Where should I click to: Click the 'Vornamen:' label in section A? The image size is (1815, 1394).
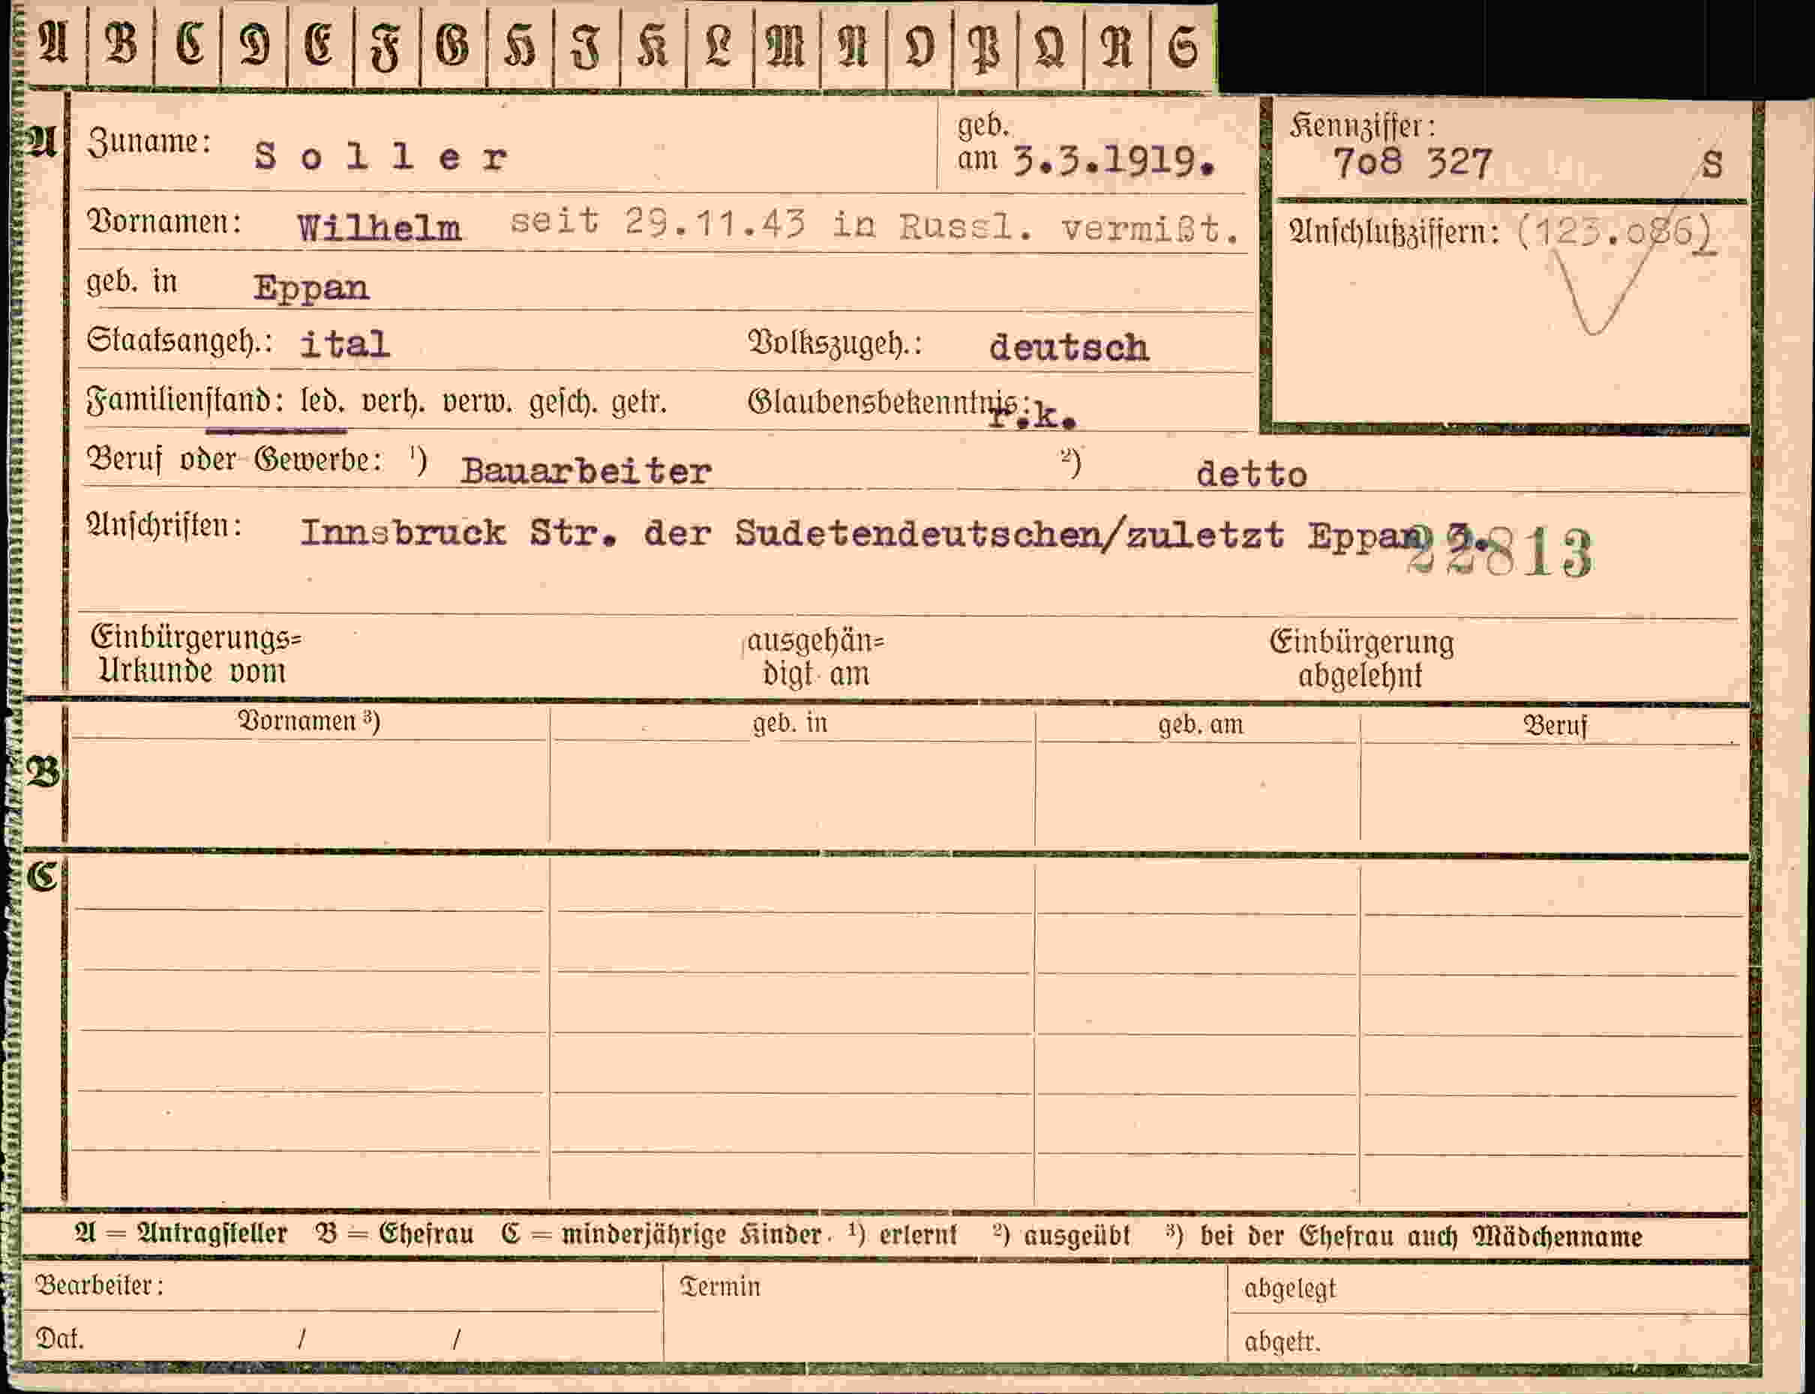[164, 223]
